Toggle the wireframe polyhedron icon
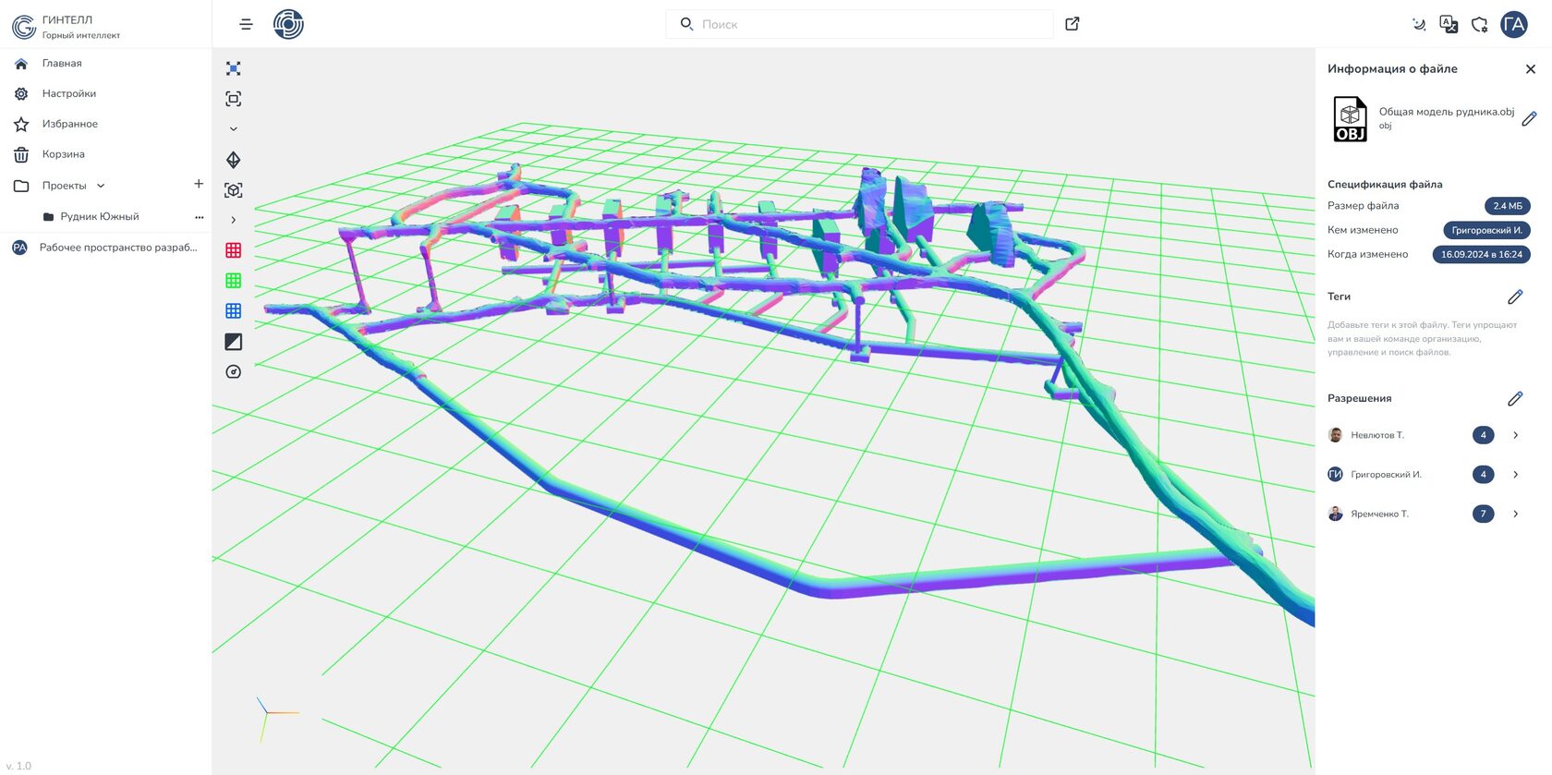Viewport: 1552px width, 775px height. click(x=234, y=160)
